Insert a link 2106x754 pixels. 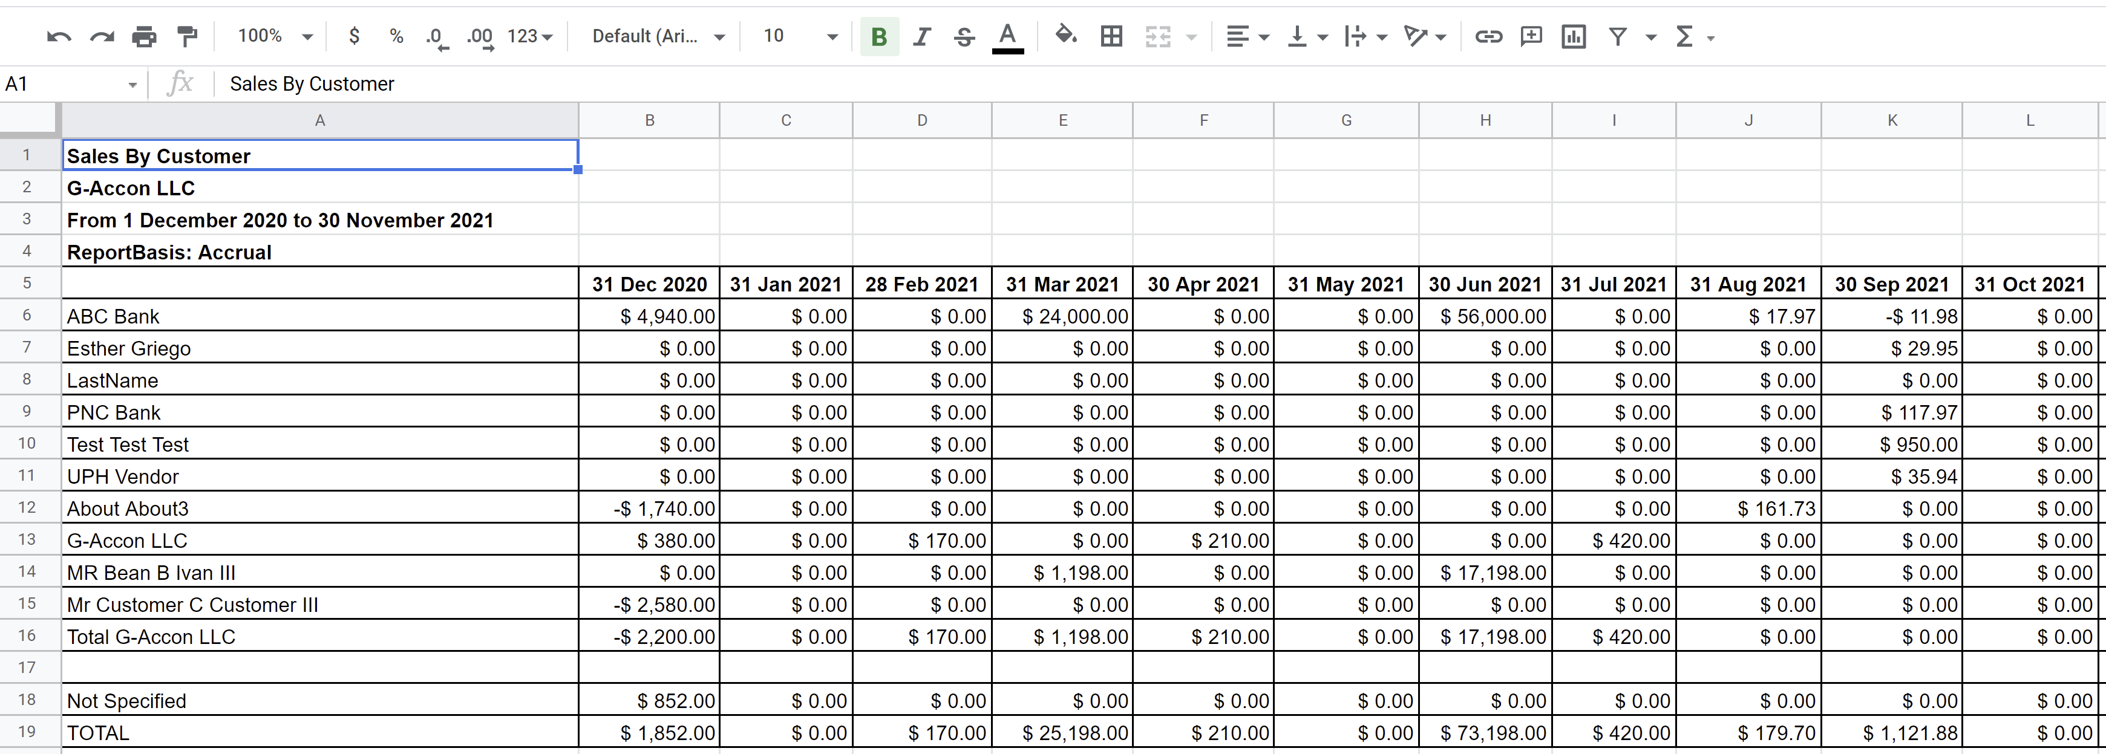(x=1489, y=36)
